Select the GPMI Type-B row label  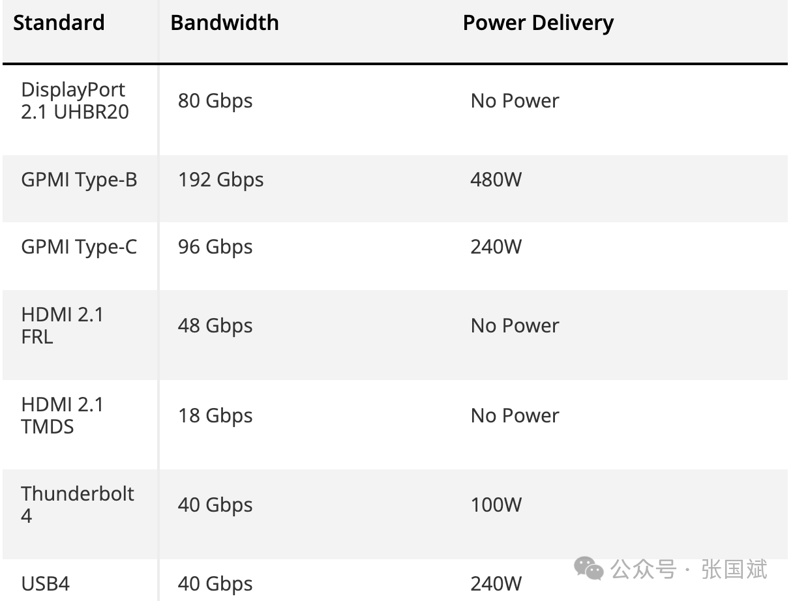79,180
